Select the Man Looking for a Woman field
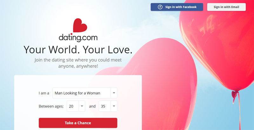 [85, 93]
